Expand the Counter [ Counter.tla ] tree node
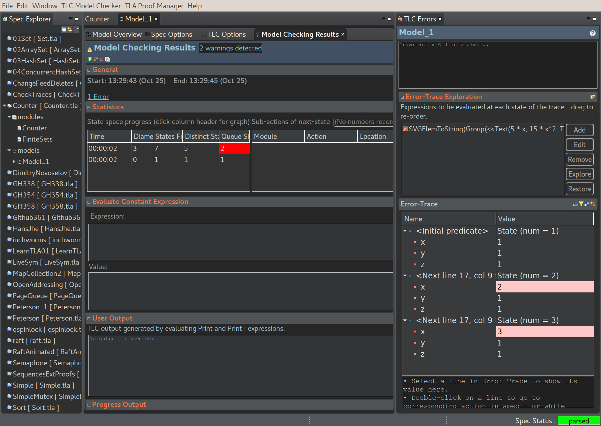Viewport: 601px width, 426px height. (x=4, y=105)
